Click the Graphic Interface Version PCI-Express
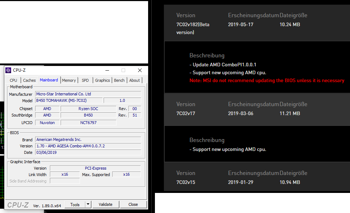The height and width of the screenshot is (213, 350). [95, 168]
